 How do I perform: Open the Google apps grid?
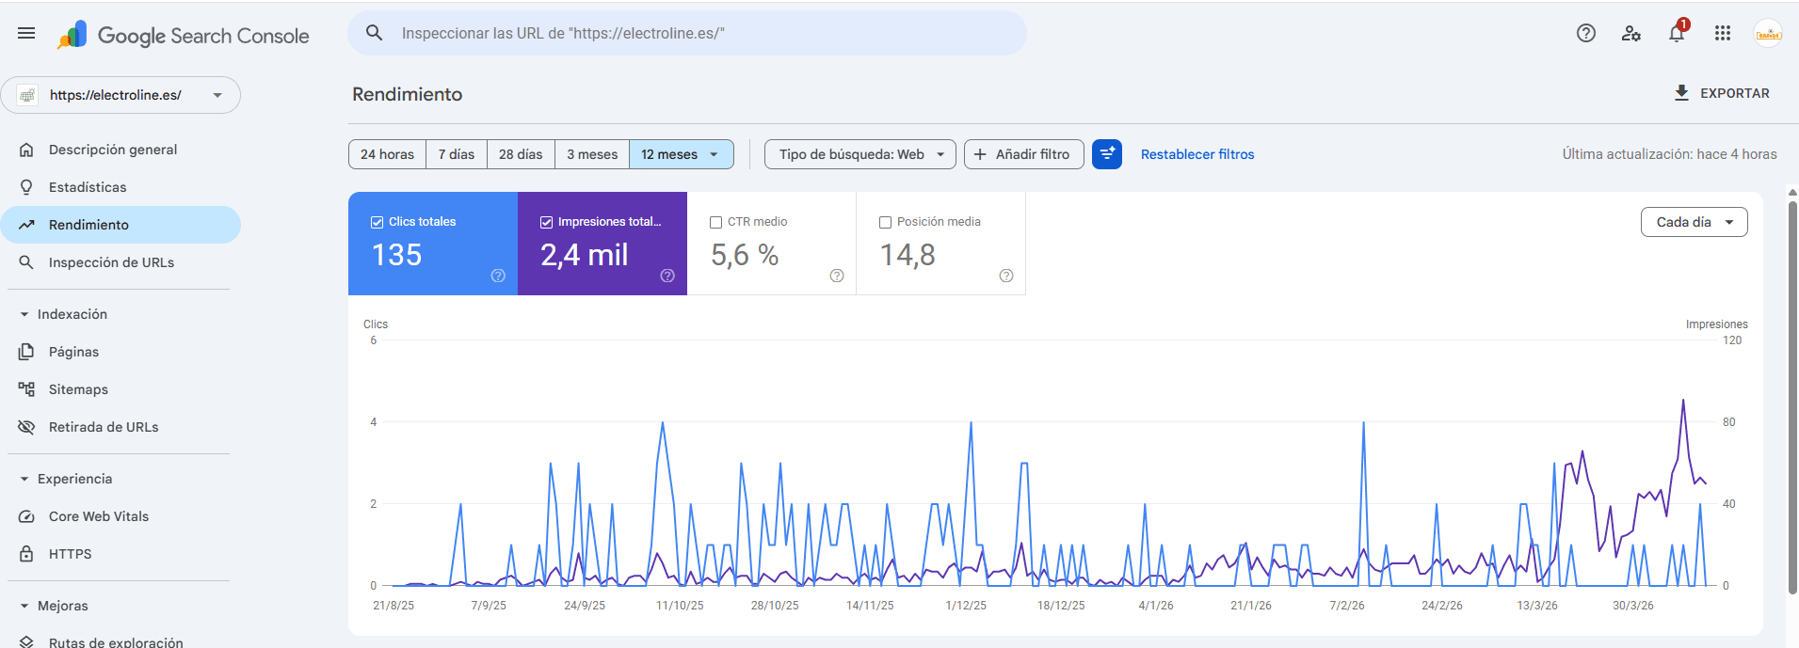click(1723, 33)
